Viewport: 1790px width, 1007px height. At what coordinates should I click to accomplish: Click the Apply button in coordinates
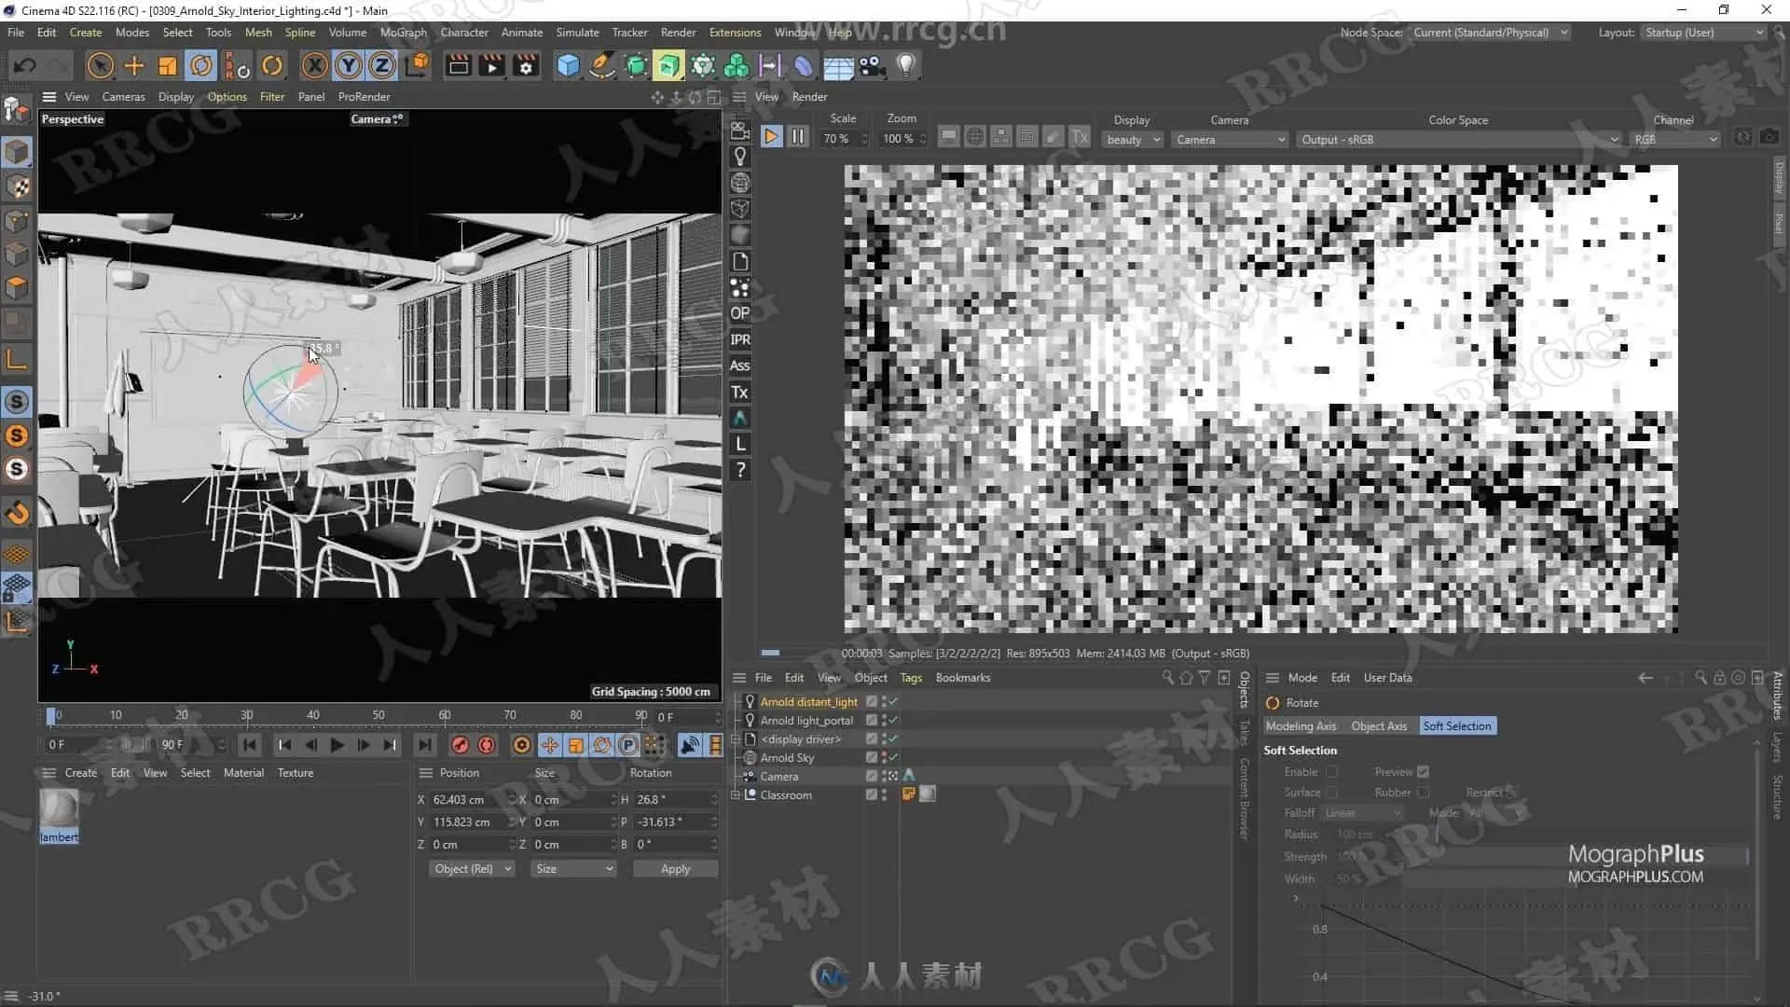click(675, 869)
